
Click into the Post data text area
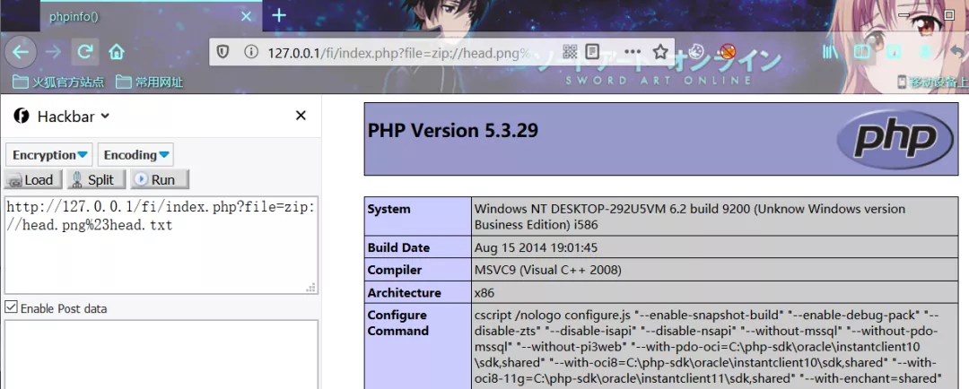point(161,354)
